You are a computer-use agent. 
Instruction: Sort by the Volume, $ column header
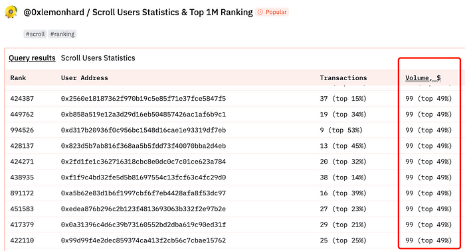(x=423, y=78)
